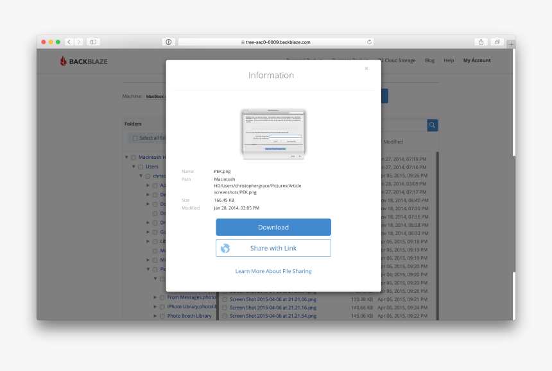This screenshot has height=371, width=552.
Task: Open the My Account menu
Action: (477, 60)
